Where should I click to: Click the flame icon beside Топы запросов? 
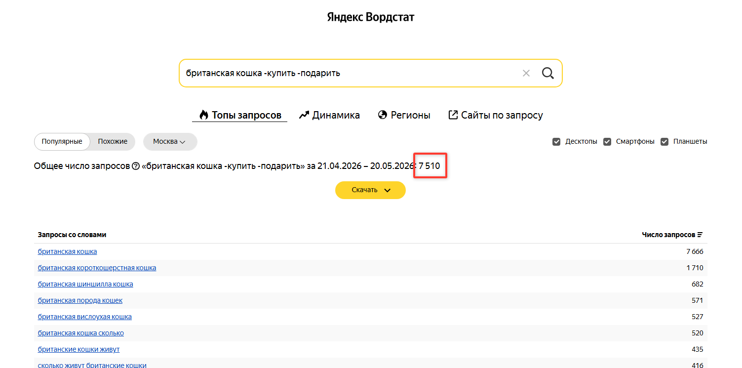point(204,115)
